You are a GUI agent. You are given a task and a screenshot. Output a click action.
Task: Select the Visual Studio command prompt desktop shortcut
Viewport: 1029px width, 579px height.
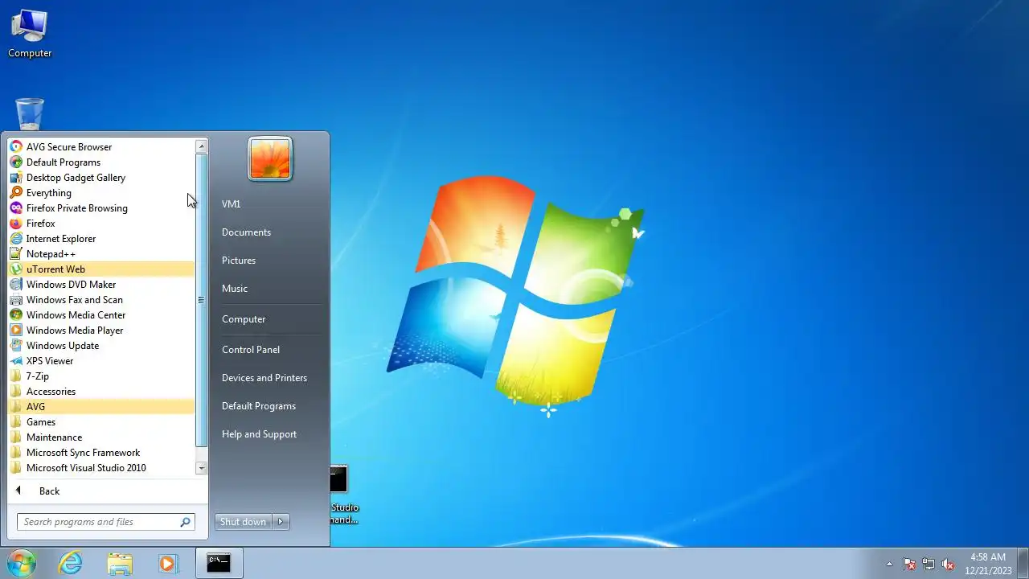[x=344, y=495]
